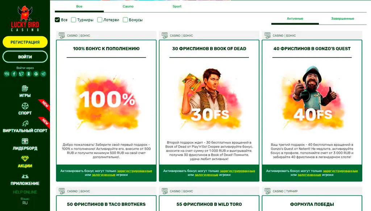
Task: Open the 40FS Gonzo's Quest bonus image
Action: click(x=312, y=98)
